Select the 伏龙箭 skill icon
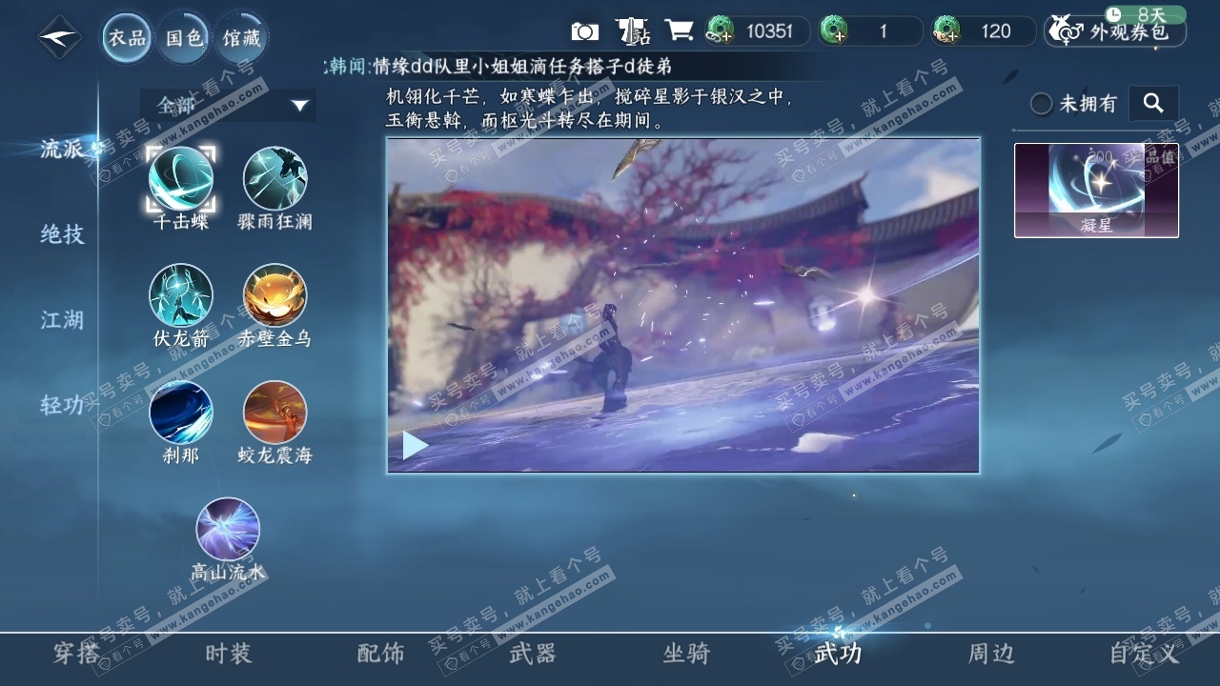Screen dimensions: 1220x686 (x=181, y=295)
